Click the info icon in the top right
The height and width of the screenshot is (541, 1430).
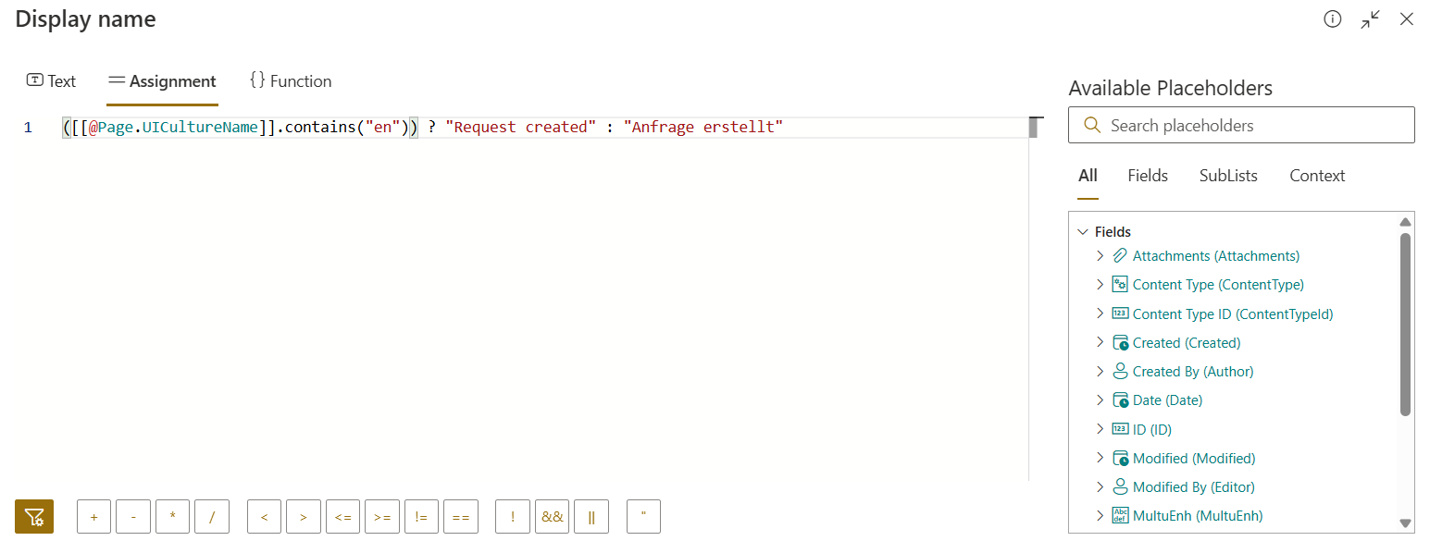tap(1333, 18)
